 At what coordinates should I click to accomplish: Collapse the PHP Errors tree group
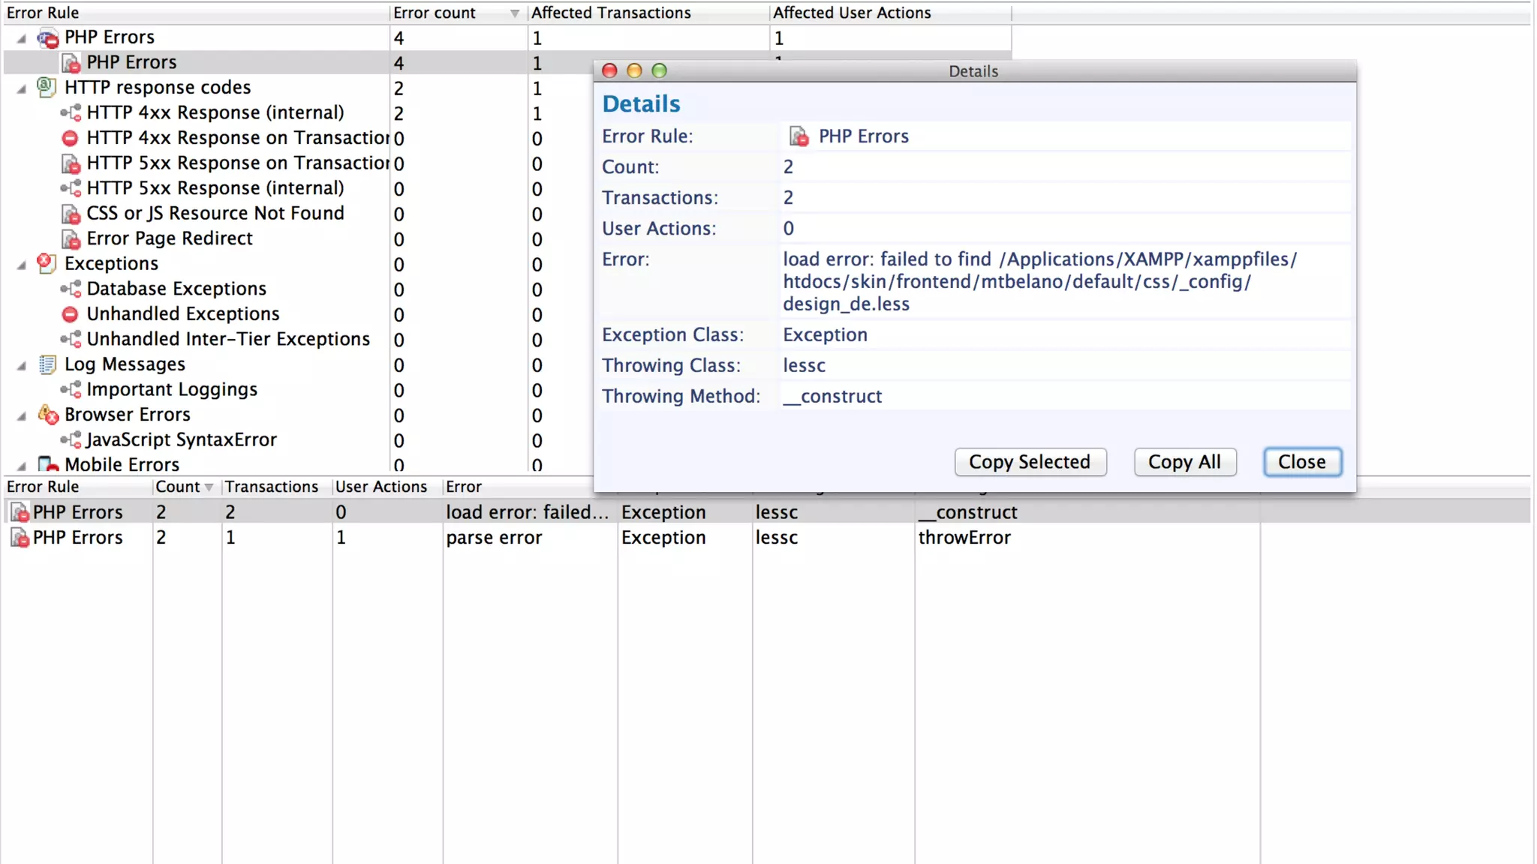click(x=22, y=38)
